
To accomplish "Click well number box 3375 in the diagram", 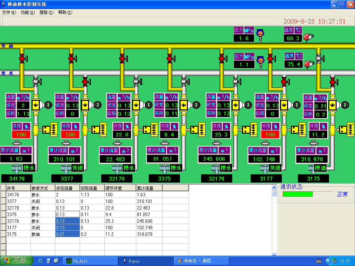I will [x=164, y=178].
